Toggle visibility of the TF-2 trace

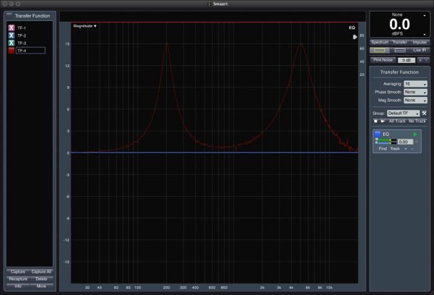pyautogui.click(x=12, y=35)
